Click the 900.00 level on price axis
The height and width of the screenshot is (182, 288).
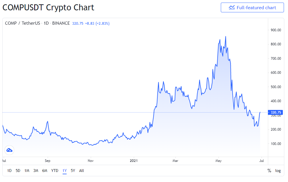click(x=276, y=30)
